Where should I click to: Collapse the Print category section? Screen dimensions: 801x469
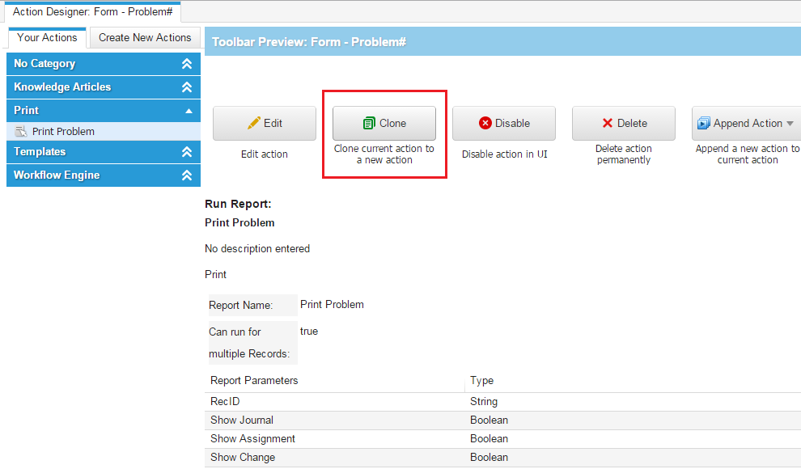[x=188, y=111]
